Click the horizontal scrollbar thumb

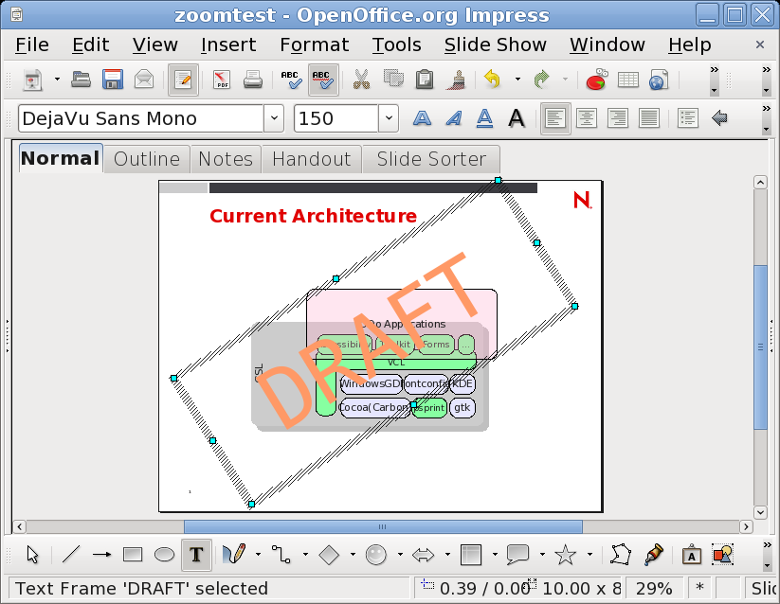click(383, 526)
